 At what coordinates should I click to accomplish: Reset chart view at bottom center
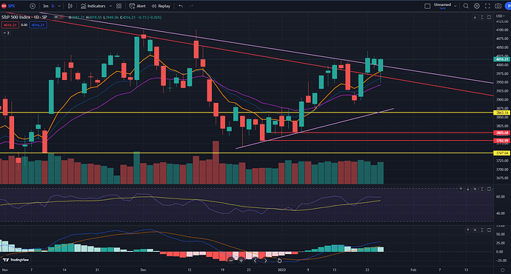[279, 261]
